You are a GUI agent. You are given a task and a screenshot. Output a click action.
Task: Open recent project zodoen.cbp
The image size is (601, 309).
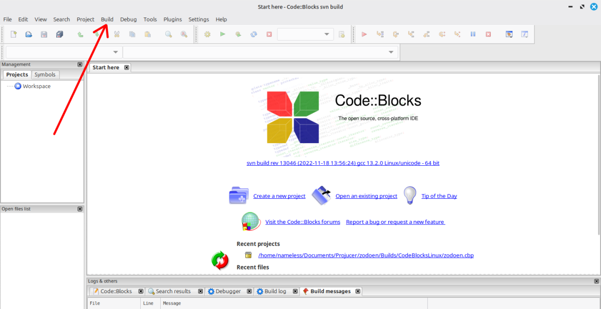(x=366, y=255)
